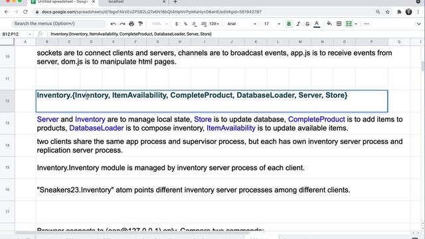Screen dimensions: 425x239
Task: Click the Search the menus field
Action: [58, 24]
